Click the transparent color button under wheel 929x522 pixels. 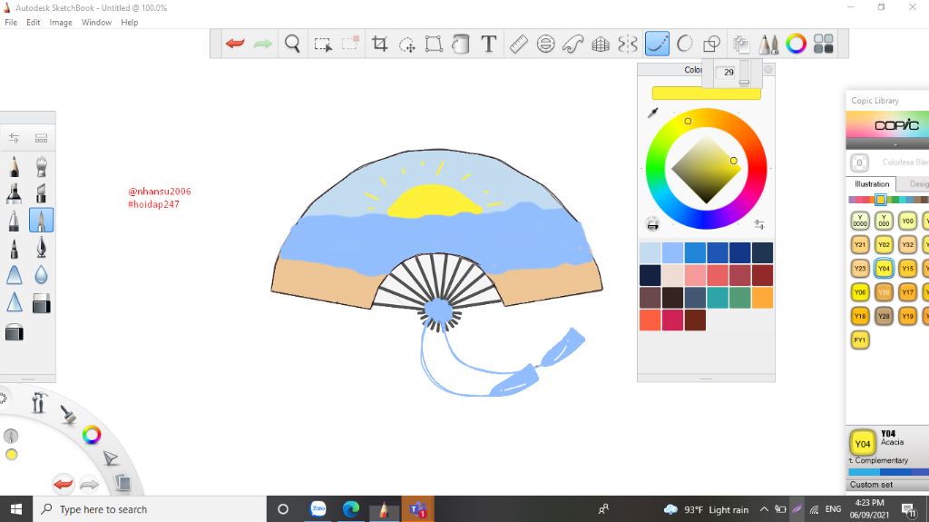652,224
